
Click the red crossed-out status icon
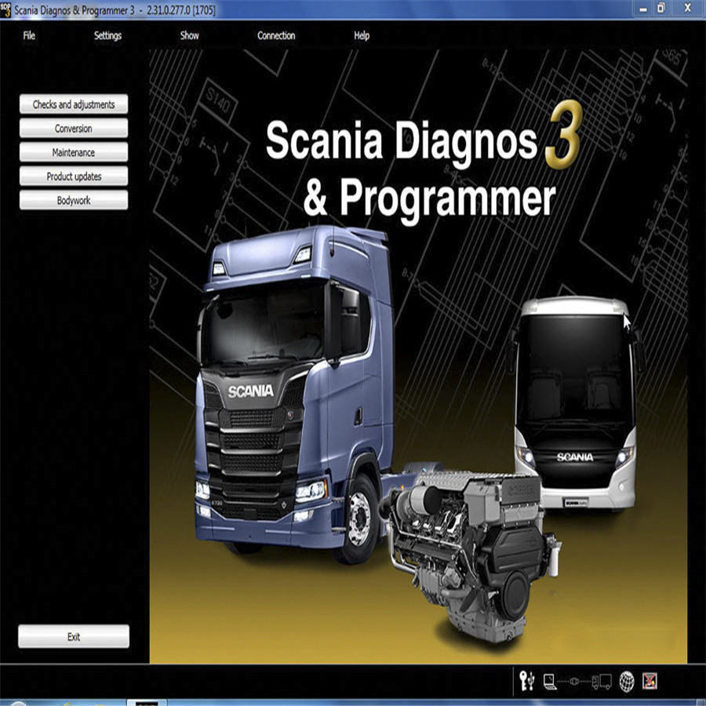click(x=650, y=681)
